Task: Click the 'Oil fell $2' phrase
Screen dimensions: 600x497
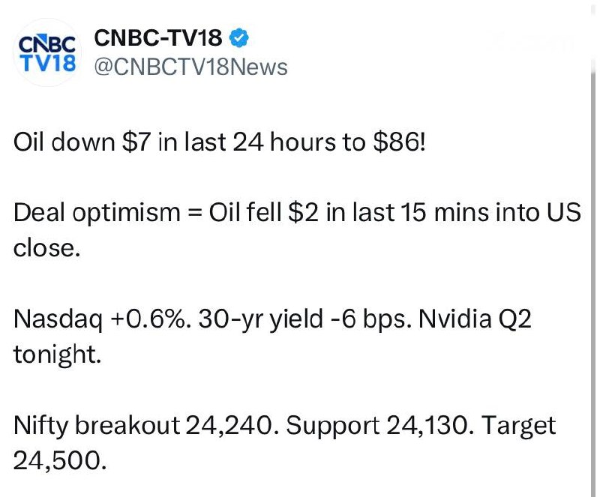Action: click(263, 212)
